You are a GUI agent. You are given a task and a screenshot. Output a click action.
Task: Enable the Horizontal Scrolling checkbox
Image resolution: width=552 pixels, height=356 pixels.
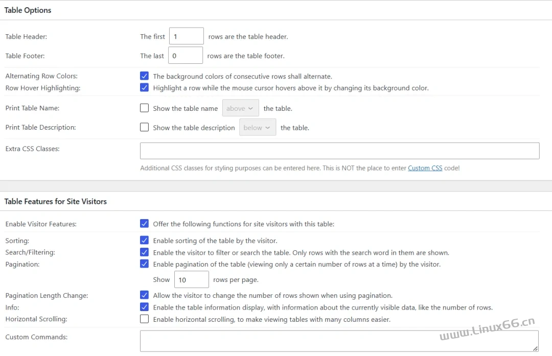point(144,319)
